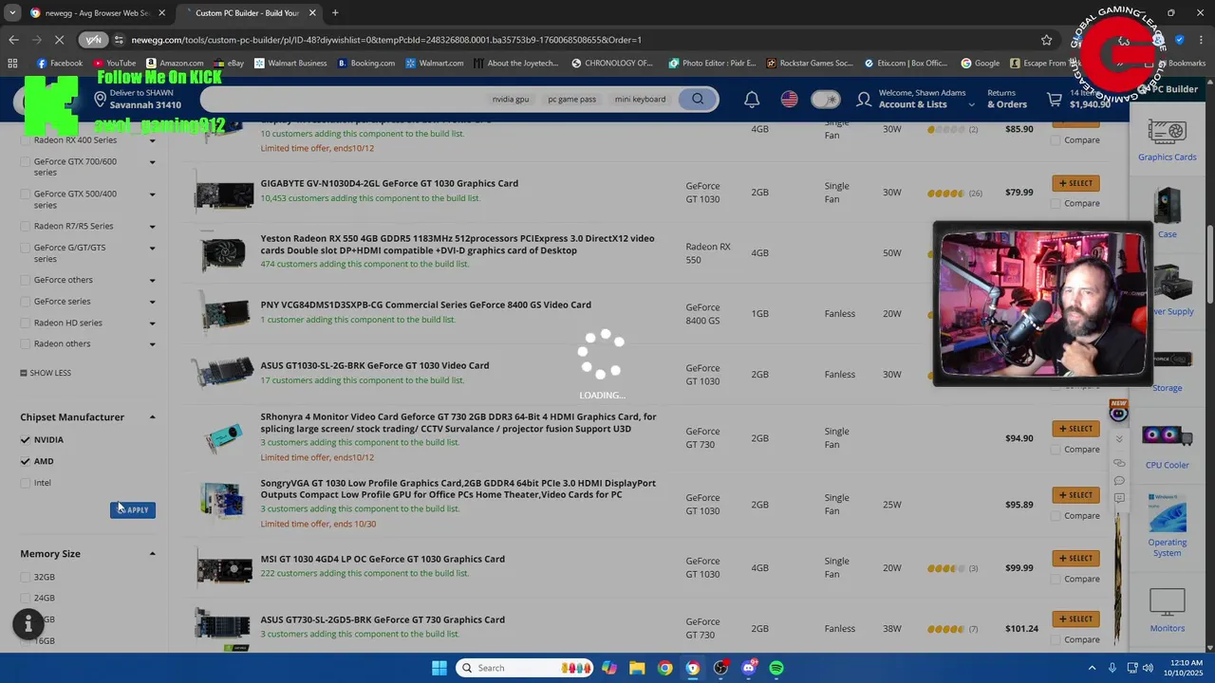Check the GeForce GTX 700/600 series filter
Image resolution: width=1215 pixels, height=683 pixels.
click(x=25, y=162)
